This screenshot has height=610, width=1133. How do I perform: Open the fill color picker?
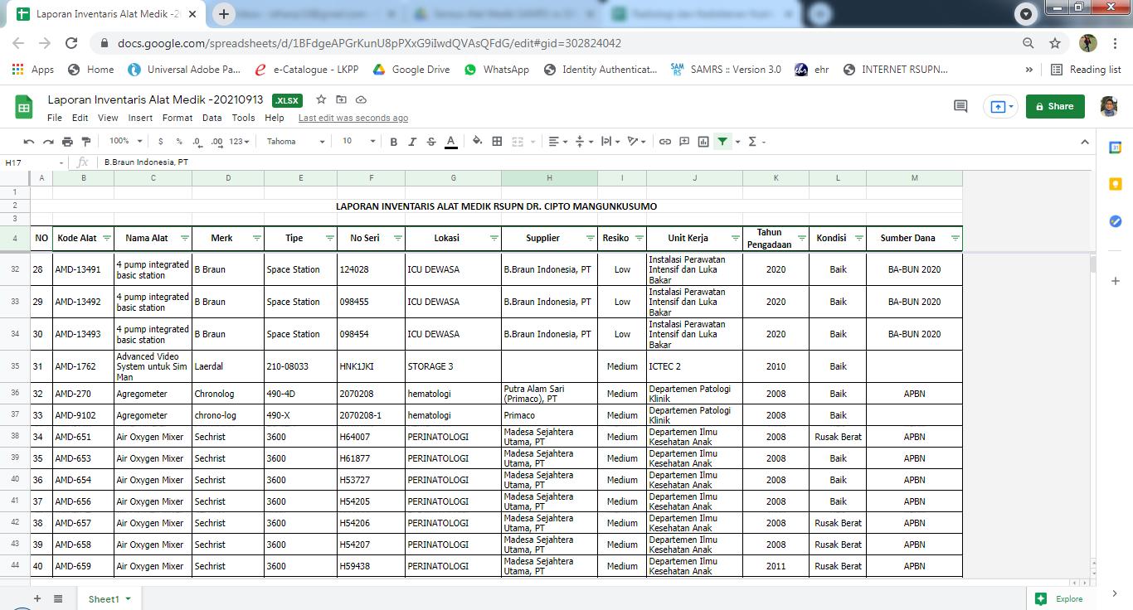tap(477, 142)
